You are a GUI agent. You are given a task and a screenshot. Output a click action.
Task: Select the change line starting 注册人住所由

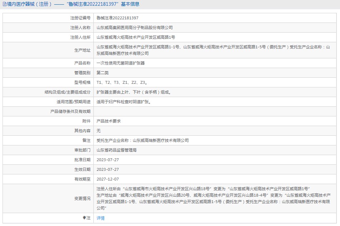tap(203, 189)
